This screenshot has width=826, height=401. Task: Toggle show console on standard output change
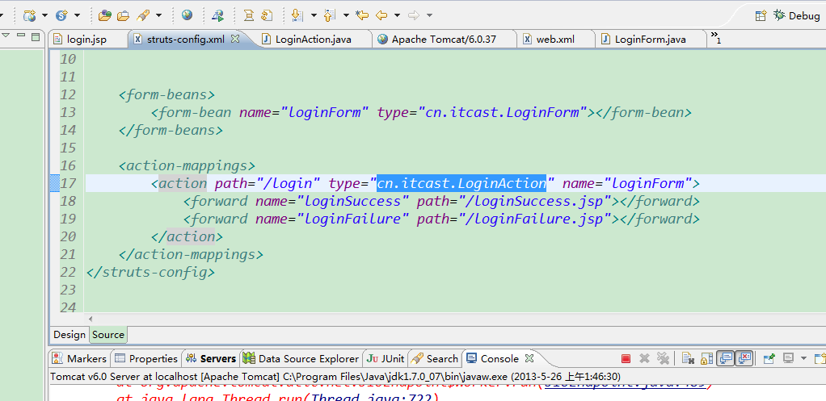click(725, 358)
